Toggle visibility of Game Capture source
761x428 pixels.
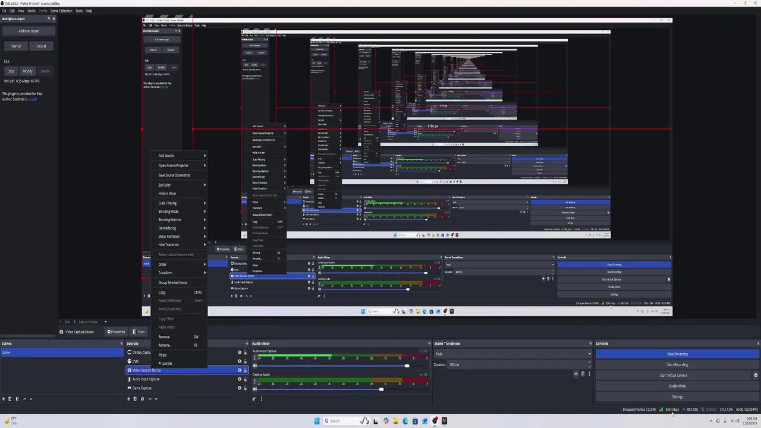[240, 388]
